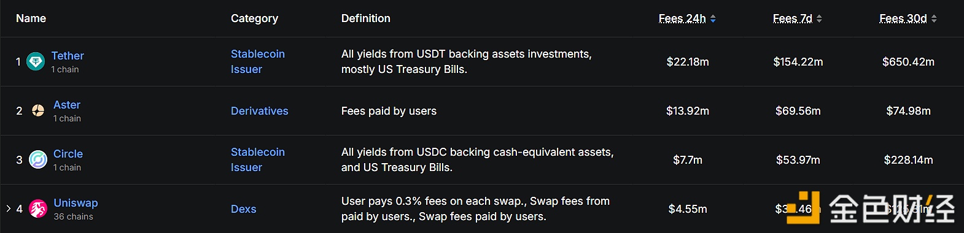Screen dimensions: 964x233
Task: Open the Derivatives category link
Action: 260,111
